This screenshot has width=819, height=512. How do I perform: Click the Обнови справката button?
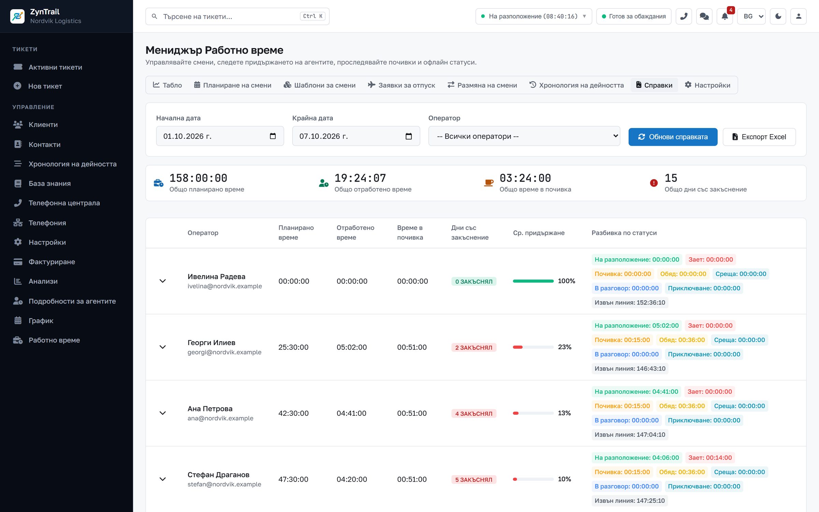(673, 137)
